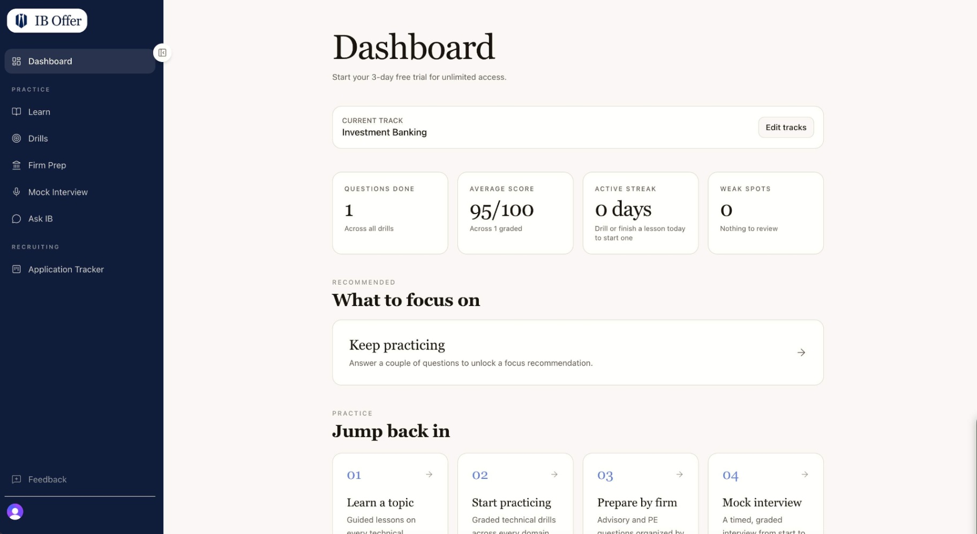
Task: Open the Firm Prep bank icon
Action: (17, 165)
